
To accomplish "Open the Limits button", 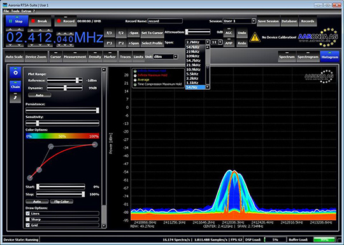I will (x=138, y=57).
